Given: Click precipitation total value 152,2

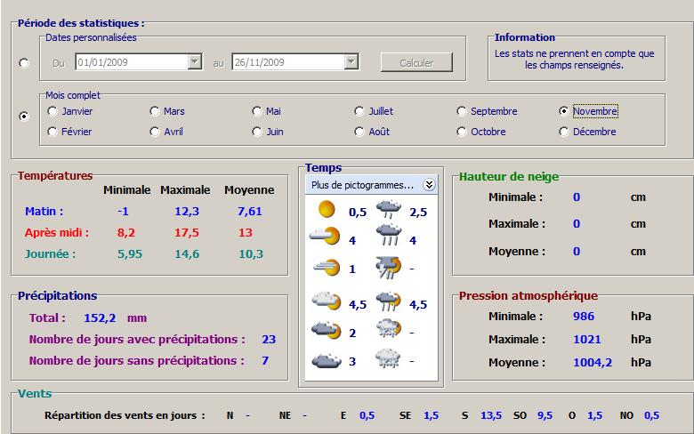Looking at the screenshot, I should 100,318.
